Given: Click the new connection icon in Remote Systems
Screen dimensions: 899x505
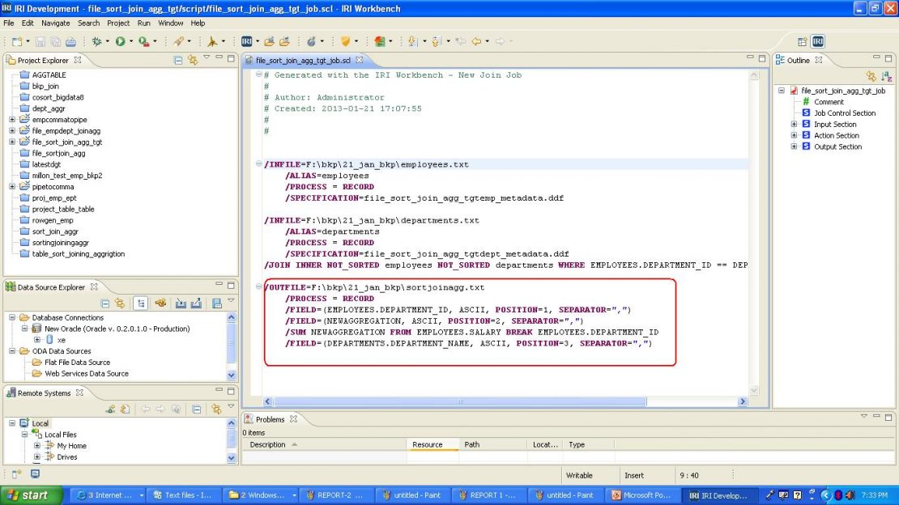Looking at the screenshot, I should tap(110, 410).
